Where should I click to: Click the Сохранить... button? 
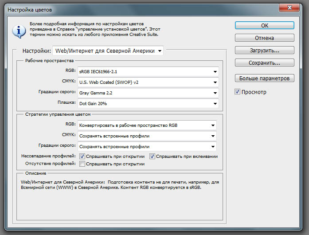click(265, 63)
